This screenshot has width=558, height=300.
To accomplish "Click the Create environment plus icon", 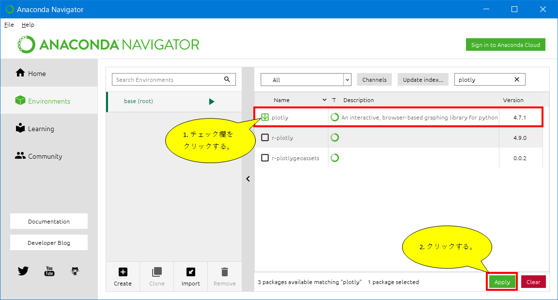I will coord(123,272).
